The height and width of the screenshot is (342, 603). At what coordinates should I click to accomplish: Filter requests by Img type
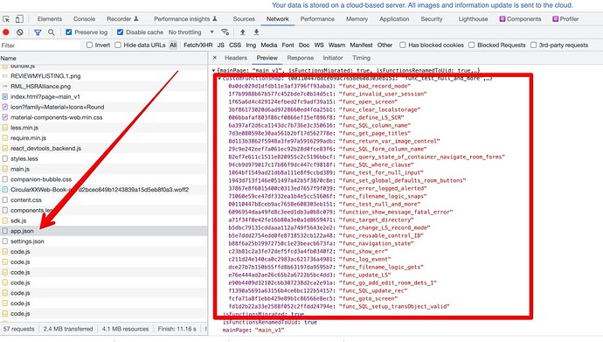(x=251, y=45)
